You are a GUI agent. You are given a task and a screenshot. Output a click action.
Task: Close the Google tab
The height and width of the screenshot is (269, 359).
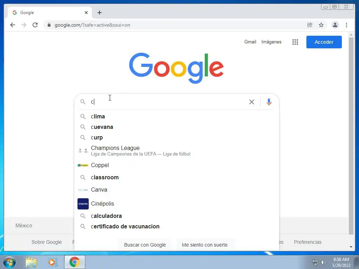[86, 13]
